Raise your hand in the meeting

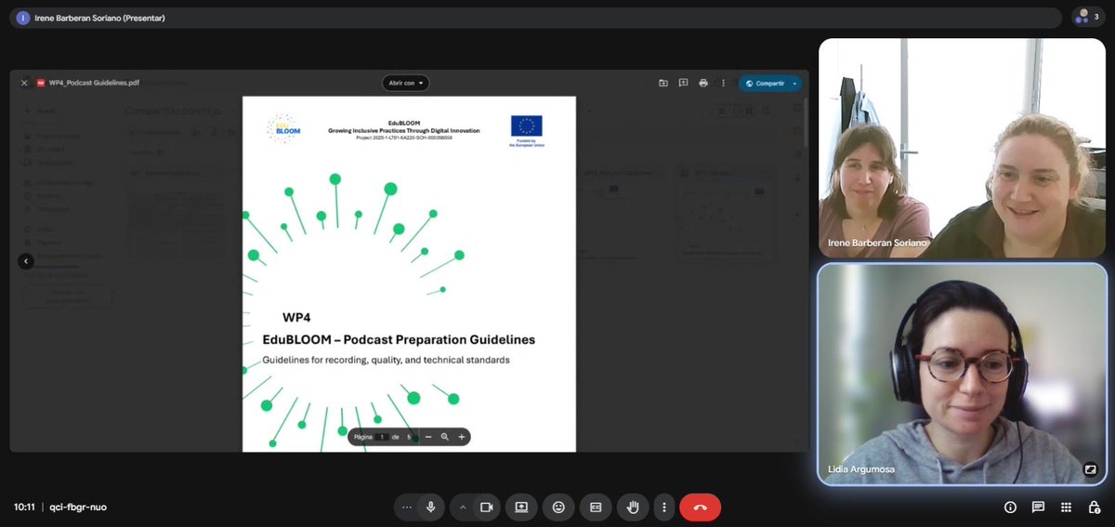(633, 507)
